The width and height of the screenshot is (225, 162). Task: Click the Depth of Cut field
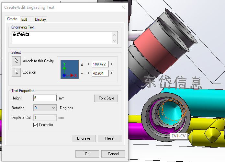coord(45,118)
